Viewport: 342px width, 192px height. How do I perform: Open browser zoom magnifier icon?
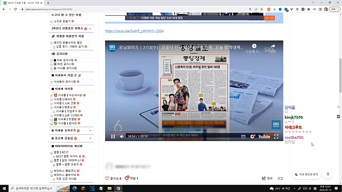pos(250,9)
